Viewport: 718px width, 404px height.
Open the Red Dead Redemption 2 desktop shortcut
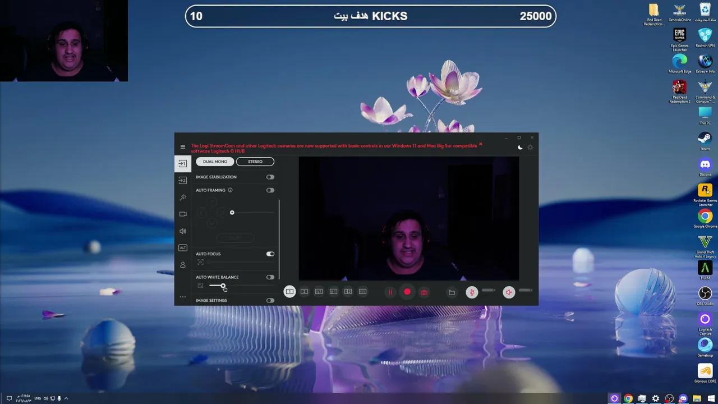click(x=679, y=91)
